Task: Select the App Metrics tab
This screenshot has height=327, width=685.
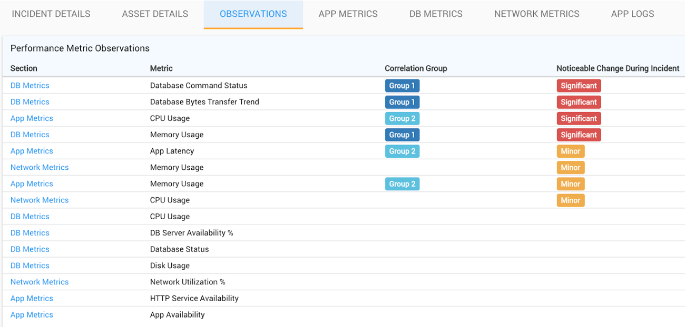Action: pyautogui.click(x=348, y=14)
